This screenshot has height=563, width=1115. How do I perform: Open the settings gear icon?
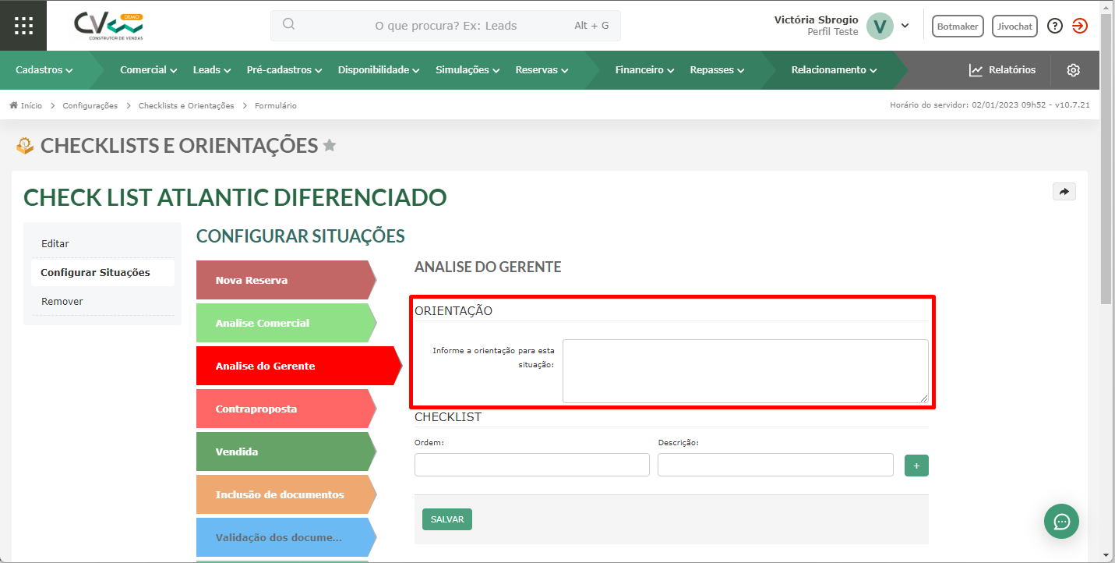click(1074, 70)
